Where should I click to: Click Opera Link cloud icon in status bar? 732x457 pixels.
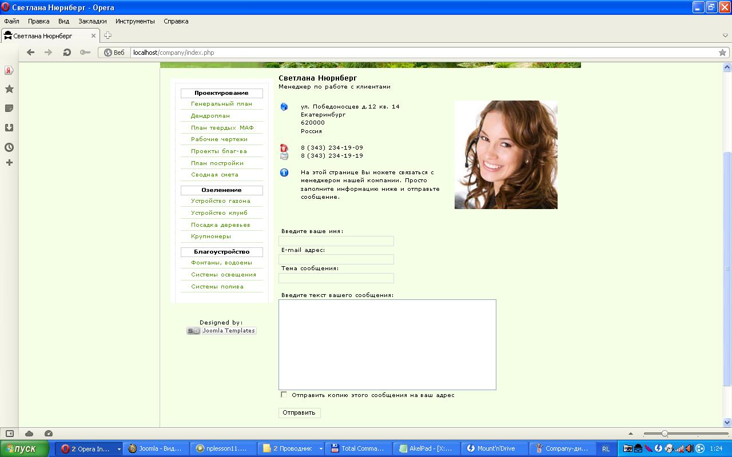pos(29,434)
